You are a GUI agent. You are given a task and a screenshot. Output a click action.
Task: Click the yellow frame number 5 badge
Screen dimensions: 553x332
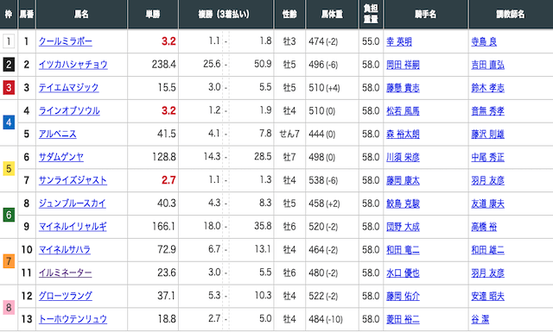click(x=9, y=169)
